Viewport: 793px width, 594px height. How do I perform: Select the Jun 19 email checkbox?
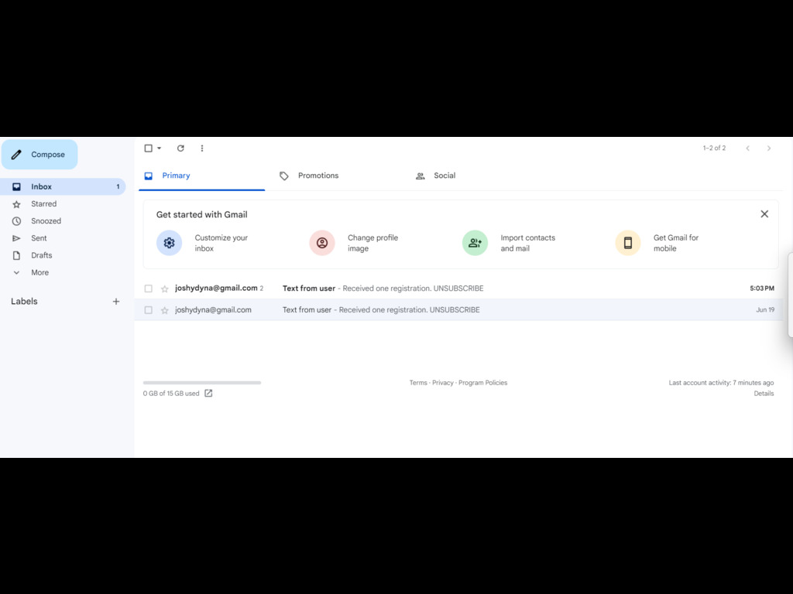point(148,310)
